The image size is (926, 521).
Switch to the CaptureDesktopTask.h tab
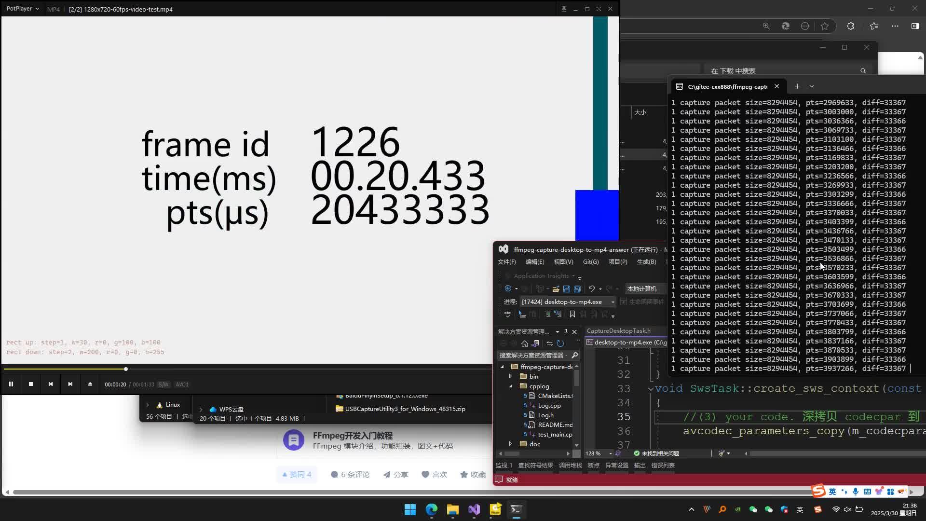pos(618,331)
